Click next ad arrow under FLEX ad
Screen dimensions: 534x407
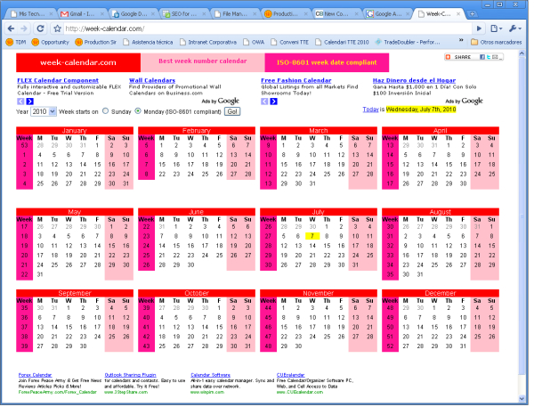click(30, 102)
